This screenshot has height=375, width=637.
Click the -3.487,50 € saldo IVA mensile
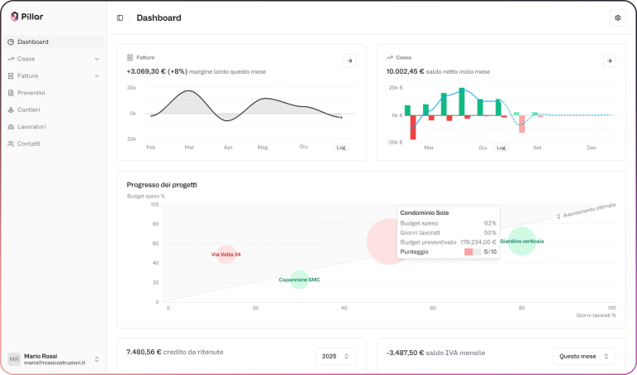[x=436, y=353]
